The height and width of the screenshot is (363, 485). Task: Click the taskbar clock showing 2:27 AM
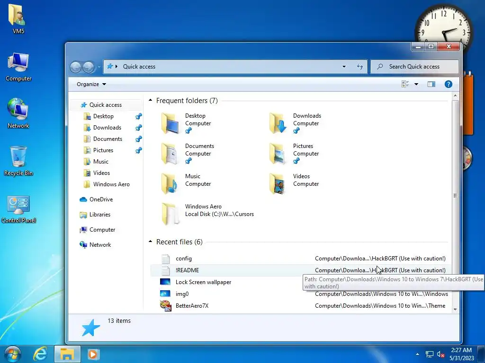click(x=461, y=354)
